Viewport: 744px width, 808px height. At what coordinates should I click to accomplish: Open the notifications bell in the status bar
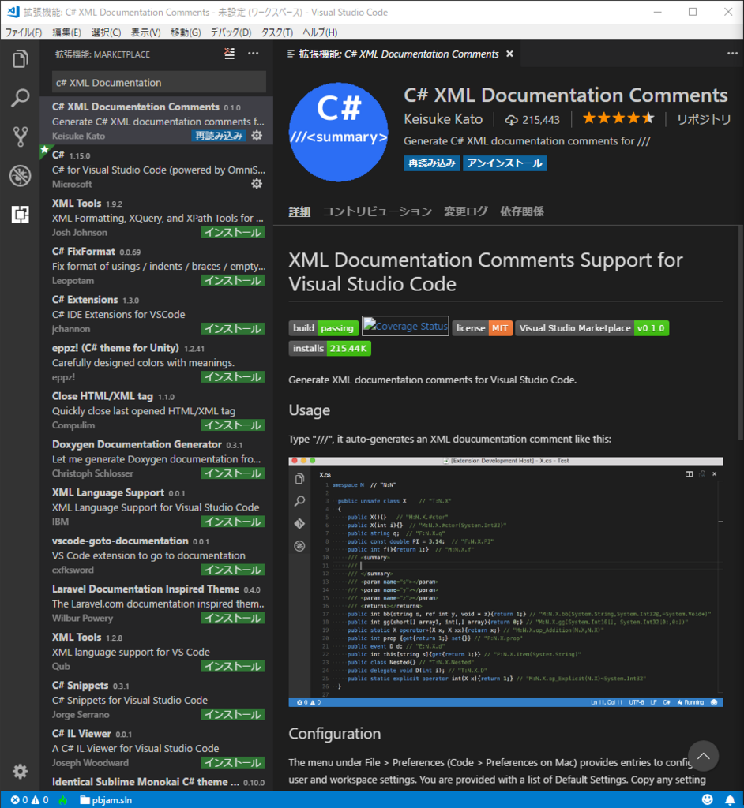(x=728, y=799)
